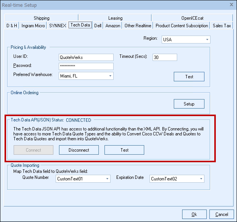Open Product Content Subscription tab
The image size is (237, 222).
tap(182, 25)
